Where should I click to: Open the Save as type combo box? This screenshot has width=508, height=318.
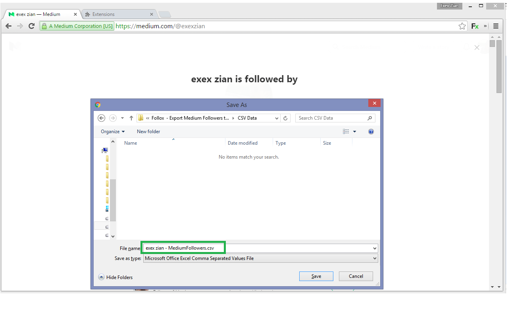click(x=260, y=258)
